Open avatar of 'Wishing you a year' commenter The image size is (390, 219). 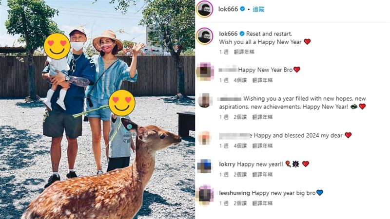[x=205, y=101]
